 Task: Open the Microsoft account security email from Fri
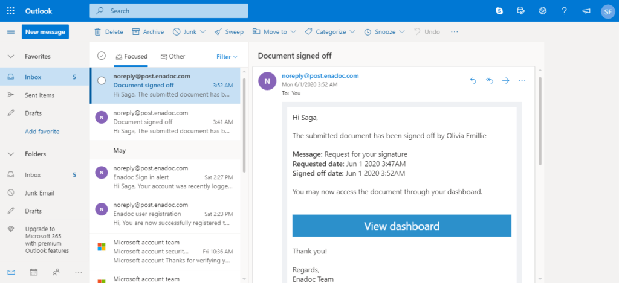165,252
